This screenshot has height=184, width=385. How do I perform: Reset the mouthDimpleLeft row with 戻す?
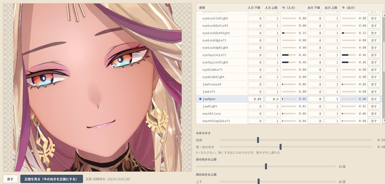[374, 121]
